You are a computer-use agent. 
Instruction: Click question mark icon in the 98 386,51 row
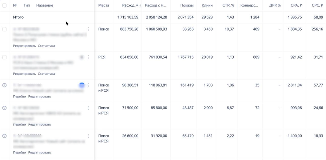(x=4, y=85)
